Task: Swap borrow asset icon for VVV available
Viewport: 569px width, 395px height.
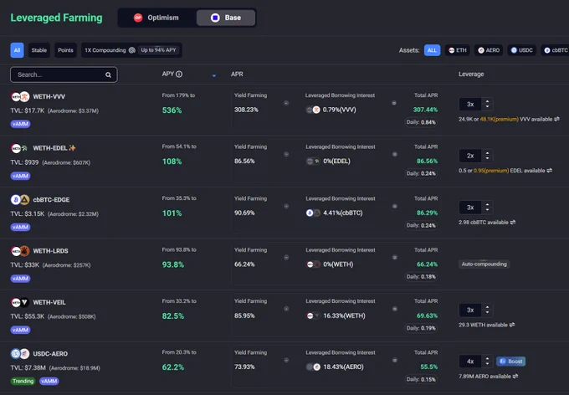Action: coord(556,119)
